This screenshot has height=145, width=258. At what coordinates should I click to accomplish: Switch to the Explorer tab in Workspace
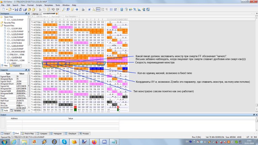tap(15, 66)
